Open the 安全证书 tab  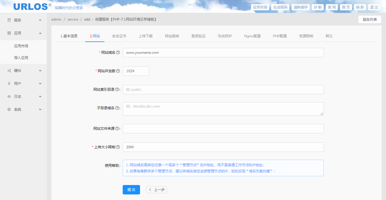119,36
